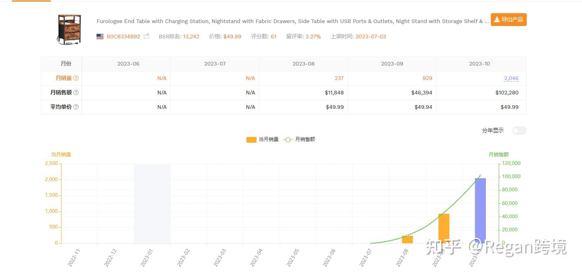Click 2023-07 revenue line data point
The image size is (582, 273).
[371, 243]
